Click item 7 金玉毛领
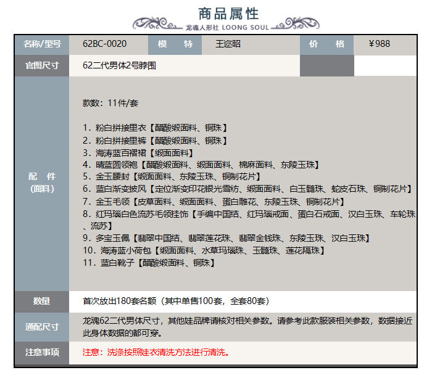Screen dimensions: 432x378 coord(214,202)
